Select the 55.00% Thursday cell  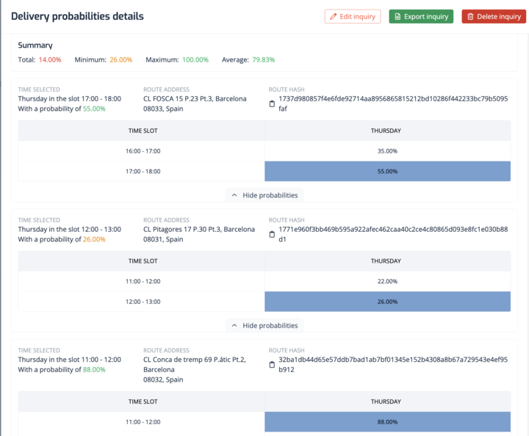387,171
